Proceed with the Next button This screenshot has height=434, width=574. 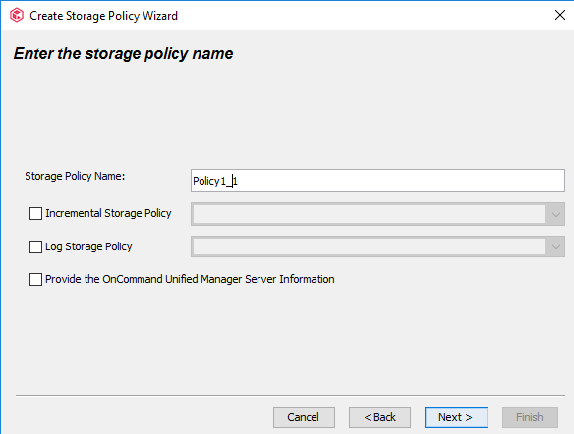(456, 417)
